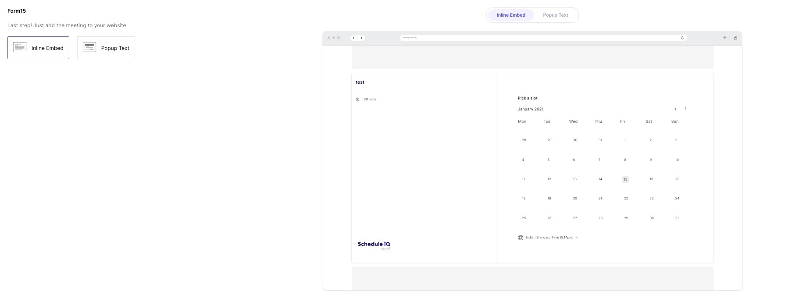
Task: Select January 6 on the calendar
Action: 574,160
